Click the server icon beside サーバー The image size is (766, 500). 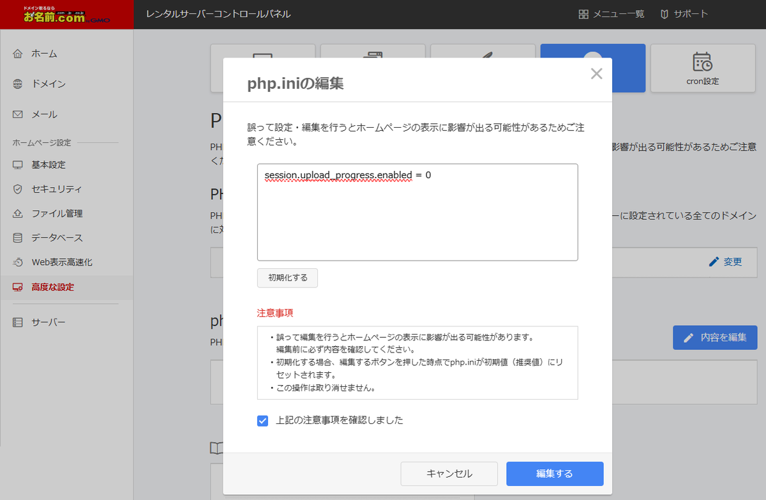[x=18, y=322]
